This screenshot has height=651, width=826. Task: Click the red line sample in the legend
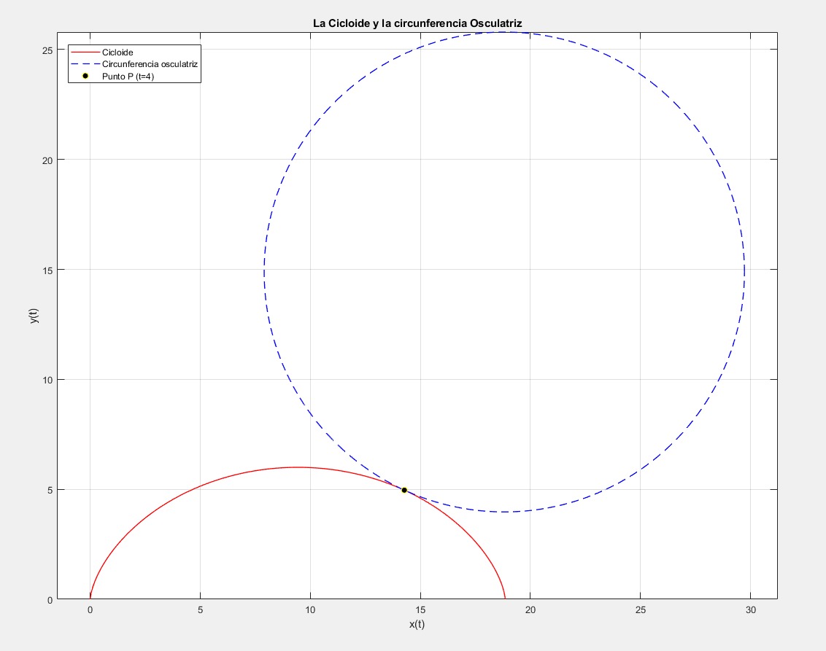[85, 52]
